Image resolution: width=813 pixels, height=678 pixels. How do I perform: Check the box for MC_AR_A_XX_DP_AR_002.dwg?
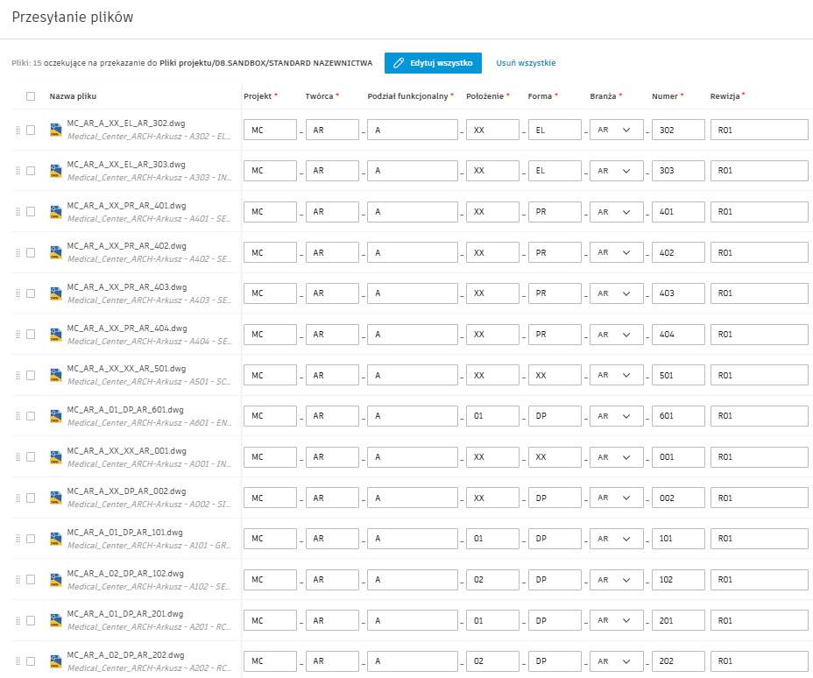tap(31, 498)
